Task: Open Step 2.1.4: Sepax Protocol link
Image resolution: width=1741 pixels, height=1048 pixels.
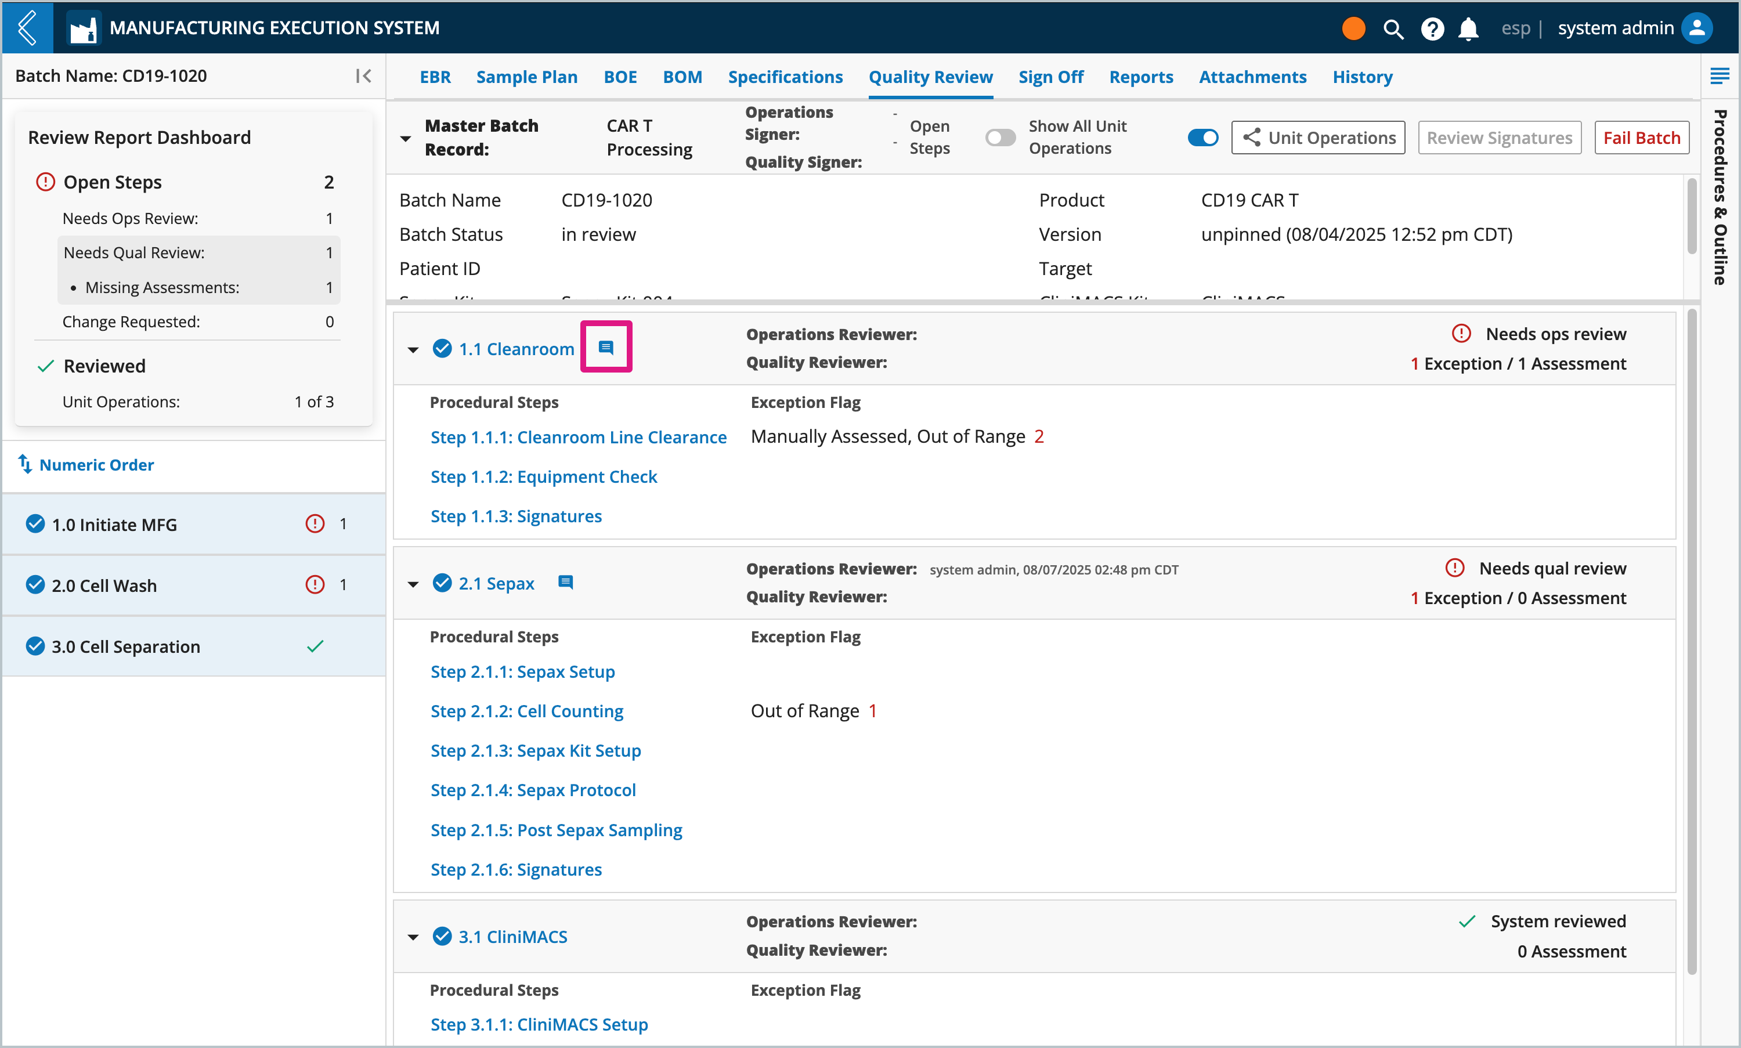Action: coord(533,790)
